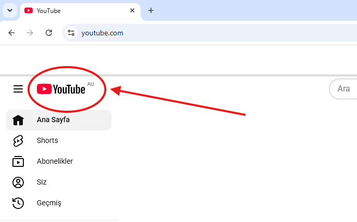
Task: Close the YouTube tab
Action: [132, 10]
